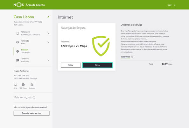The image size is (189, 128).
Task: Expand the Telefone chevron arrow
Action: pos(48,60)
